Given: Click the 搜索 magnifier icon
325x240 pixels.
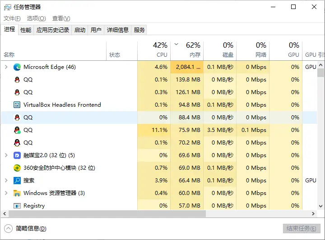Looking at the screenshot, I should [x=17, y=181].
